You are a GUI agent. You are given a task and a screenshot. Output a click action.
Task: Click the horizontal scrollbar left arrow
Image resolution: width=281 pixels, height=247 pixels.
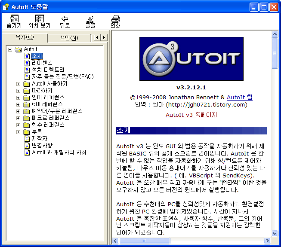[x=115, y=241]
